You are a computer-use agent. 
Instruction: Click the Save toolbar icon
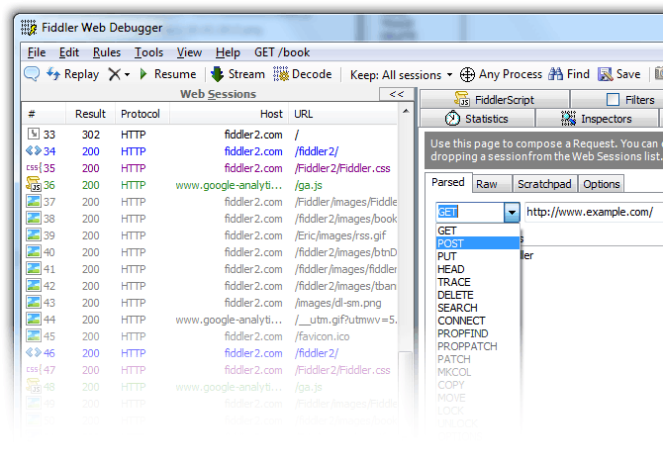605,74
